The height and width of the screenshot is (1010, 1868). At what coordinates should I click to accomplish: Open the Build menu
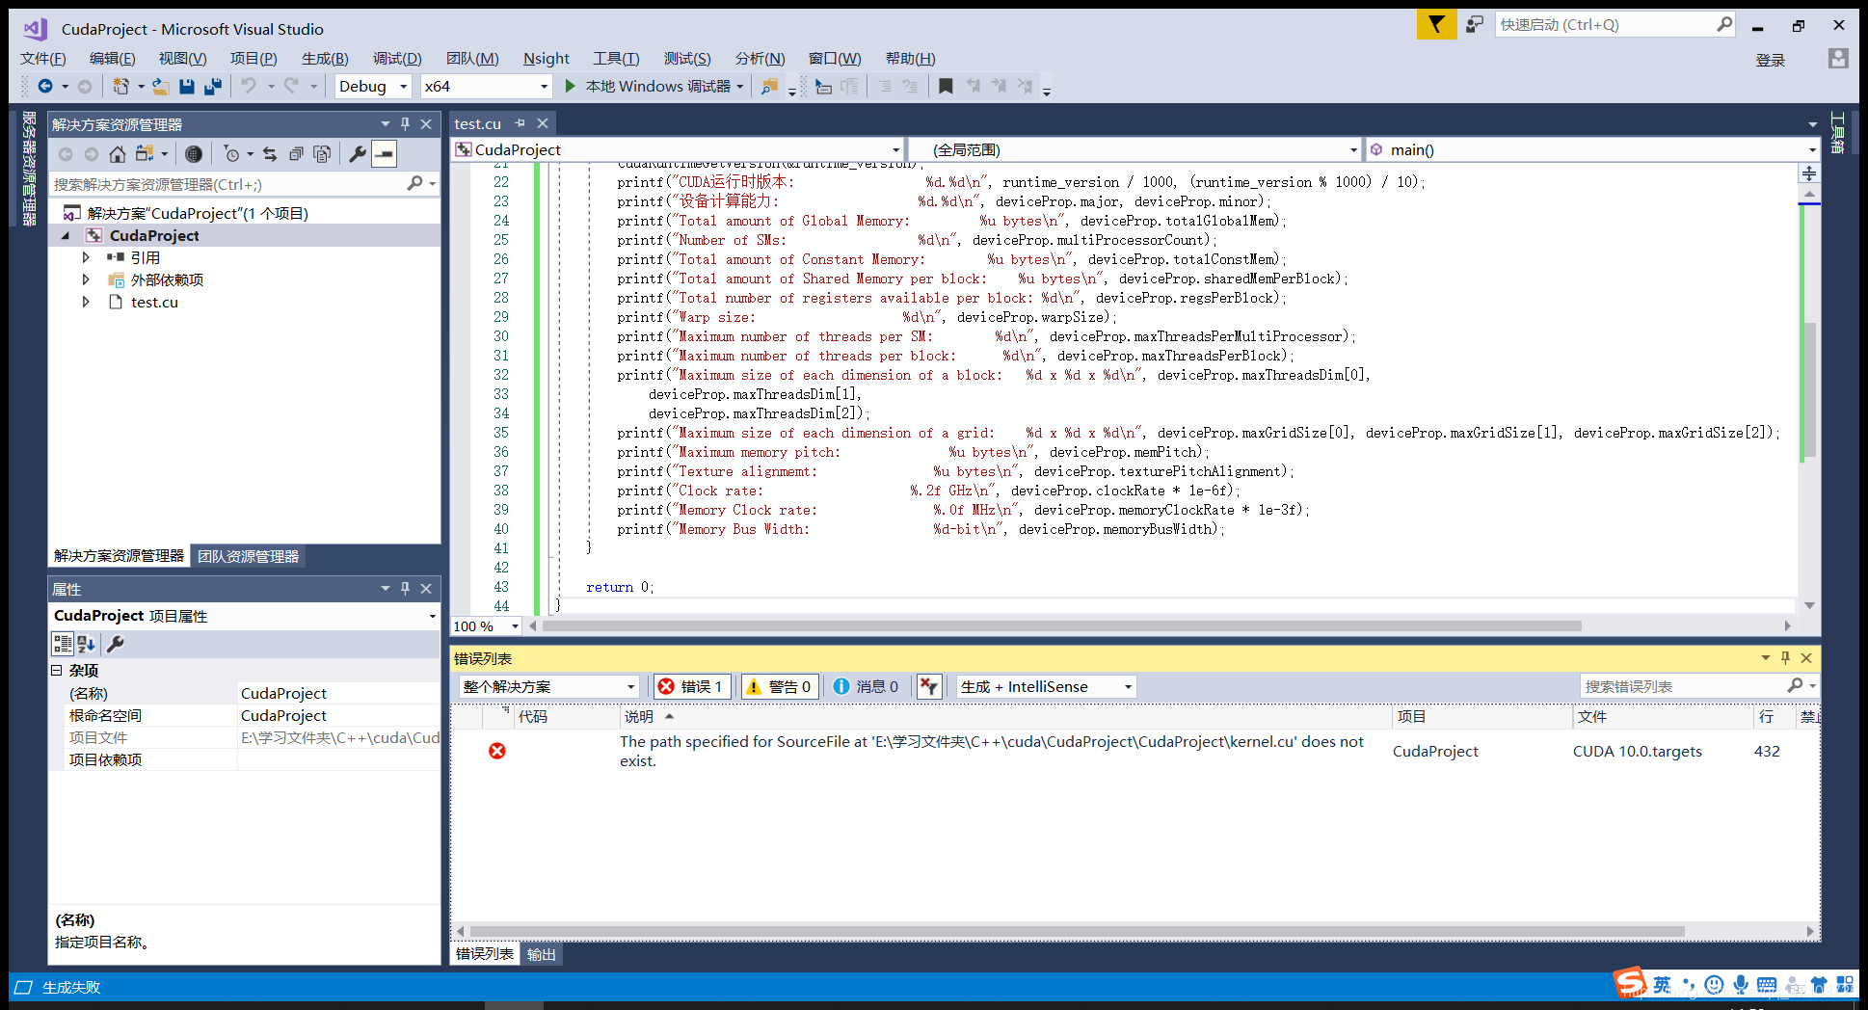tap(325, 59)
